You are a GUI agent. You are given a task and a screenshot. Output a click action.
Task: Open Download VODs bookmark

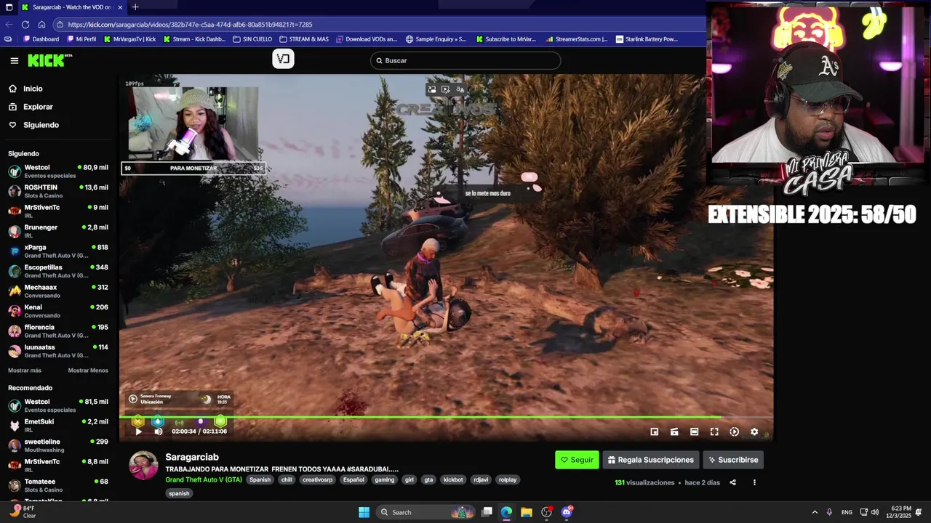[366, 39]
